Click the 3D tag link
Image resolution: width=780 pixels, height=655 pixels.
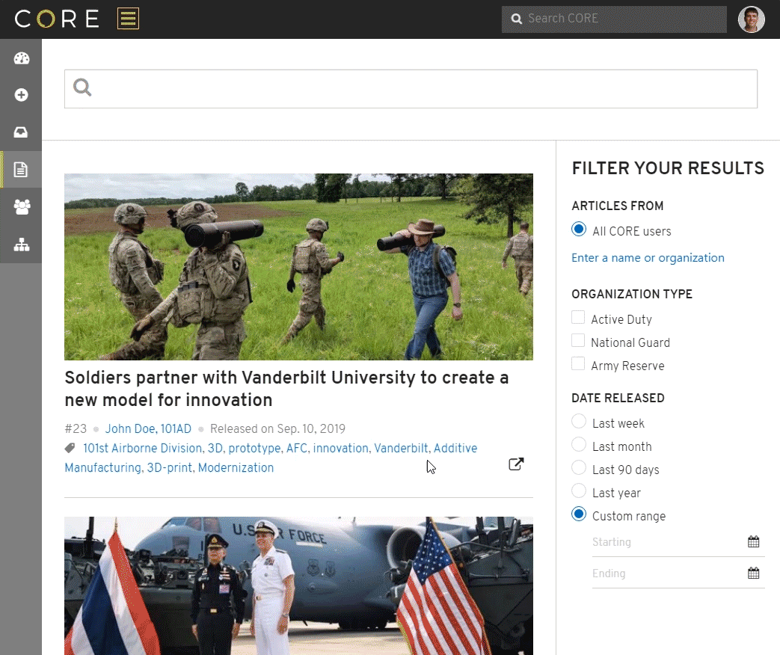pyautogui.click(x=215, y=448)
